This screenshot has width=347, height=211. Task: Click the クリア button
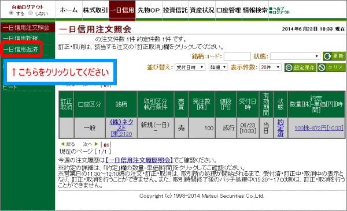click(x=331, y=67)
